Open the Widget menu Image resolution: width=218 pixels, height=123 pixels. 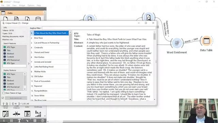tap(22, 5)
